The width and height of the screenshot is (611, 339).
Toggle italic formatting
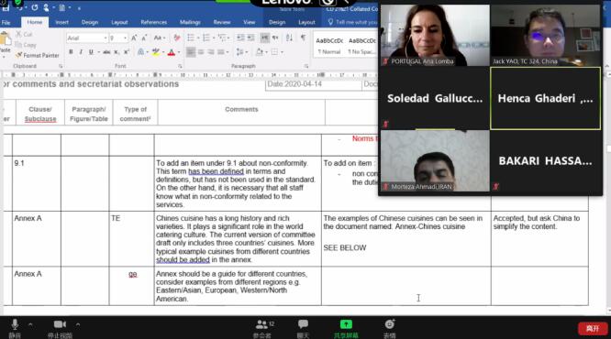coord(81,51)
